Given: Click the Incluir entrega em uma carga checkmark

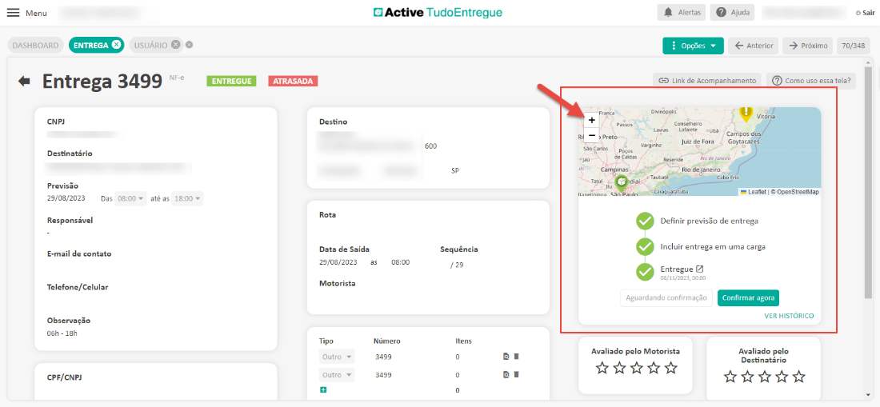Looking at the screenshot, I should (645, 246).
